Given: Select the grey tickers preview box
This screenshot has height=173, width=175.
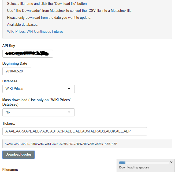Looking at the screenshot, I should [87, 144].
